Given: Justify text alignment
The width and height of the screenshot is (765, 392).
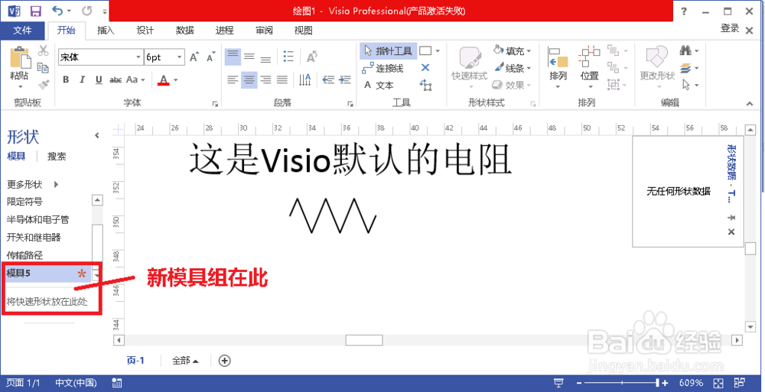Looking at the screenshot, I should [x=282, y=79].
